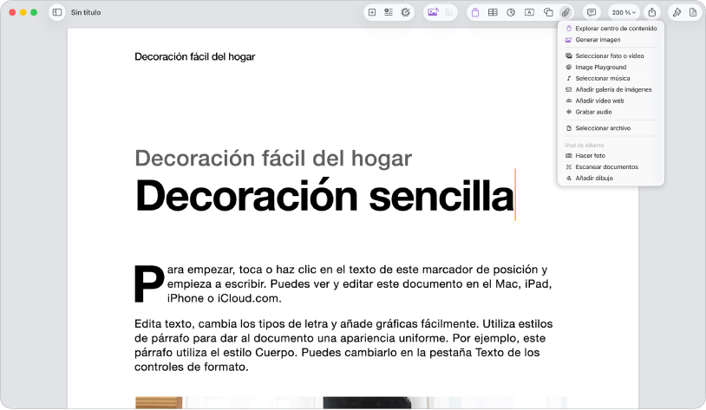This screenshot has width=706, height=410.
Task: Click the paragraph starting 'ara empezar, toca'
Action: pyautogui.click(x=359, y=284)
